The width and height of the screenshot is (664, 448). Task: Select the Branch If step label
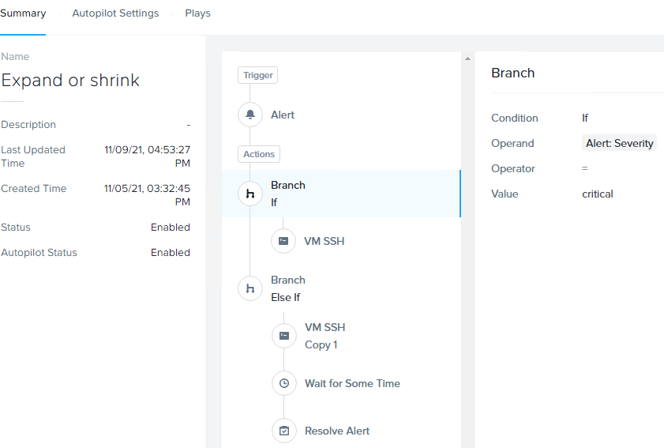(288, 194)
